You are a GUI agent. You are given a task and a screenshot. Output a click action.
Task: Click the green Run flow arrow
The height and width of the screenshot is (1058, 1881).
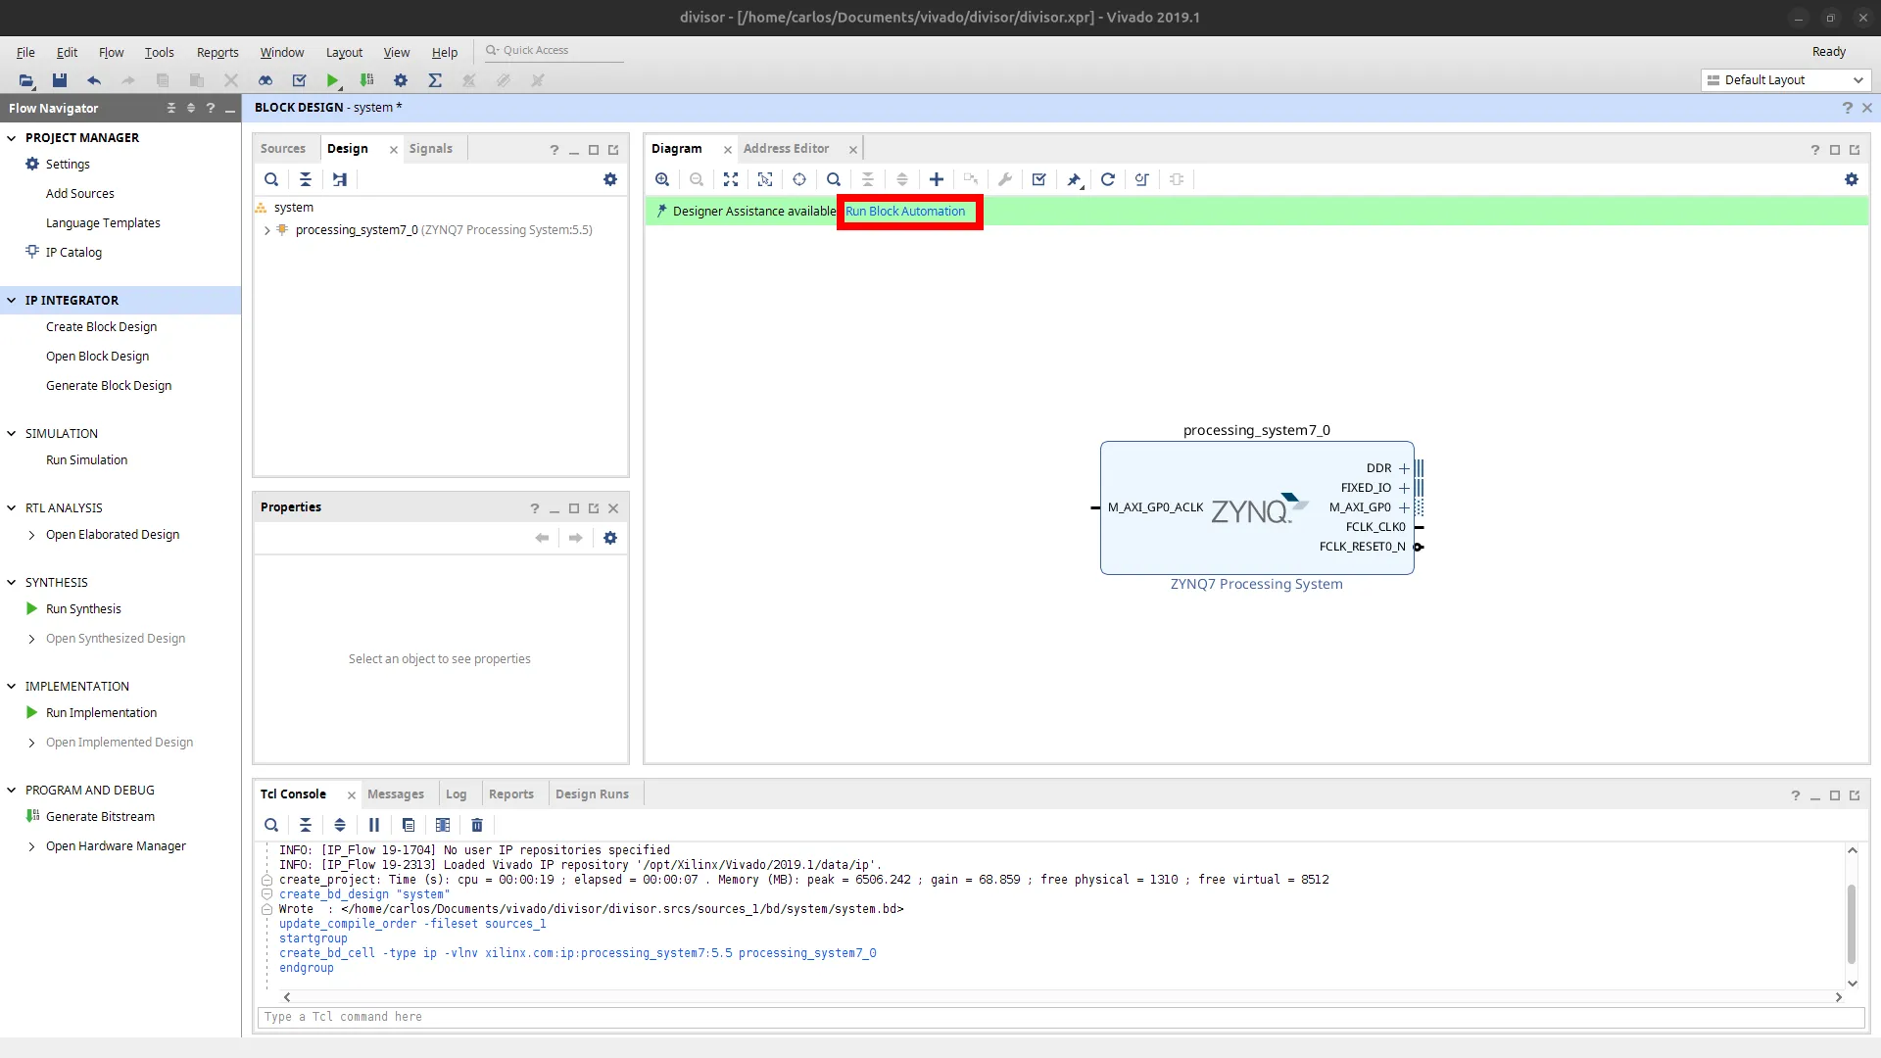click(333, 80)
